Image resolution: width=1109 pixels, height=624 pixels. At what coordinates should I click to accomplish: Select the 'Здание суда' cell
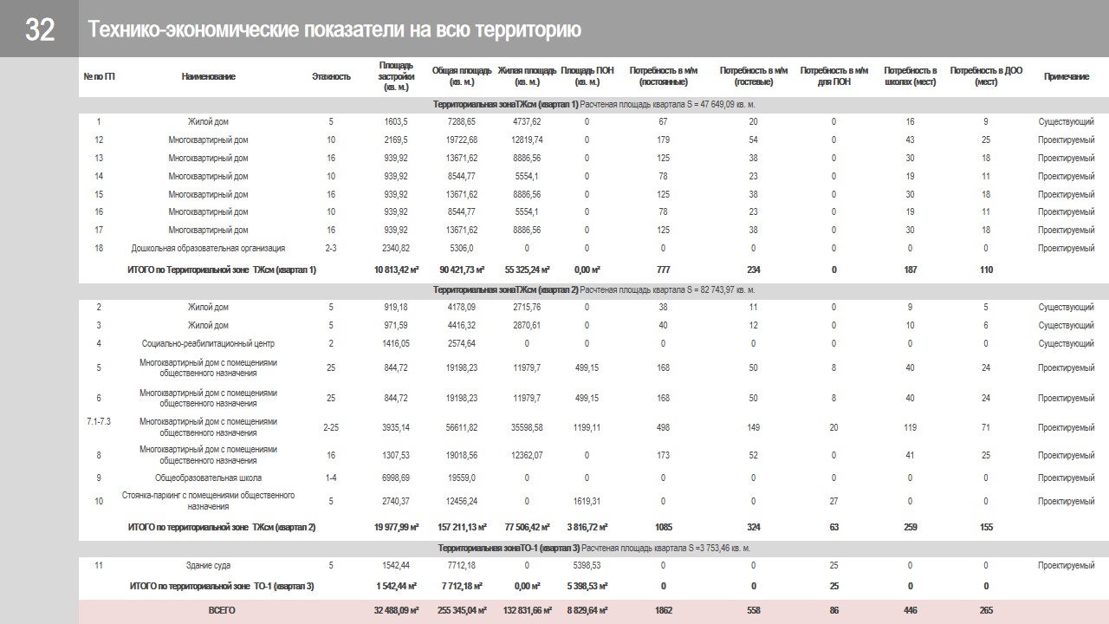[x=208, y=565]
